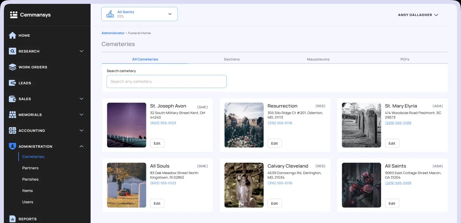Click the All Souls phone number
461x223 pixels.
coord(163,183)
